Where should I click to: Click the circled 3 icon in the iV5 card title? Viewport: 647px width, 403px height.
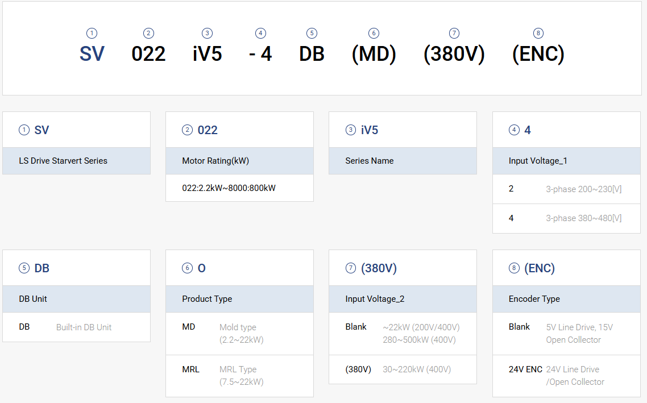351,130
